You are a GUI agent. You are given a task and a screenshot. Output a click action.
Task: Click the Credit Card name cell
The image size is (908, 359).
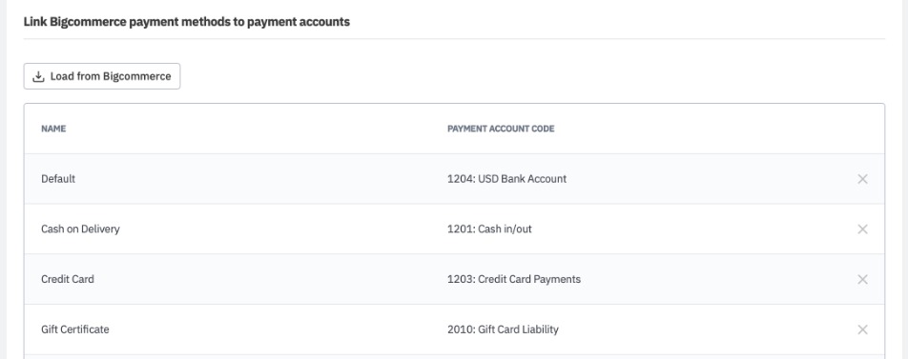coord(67,280)
